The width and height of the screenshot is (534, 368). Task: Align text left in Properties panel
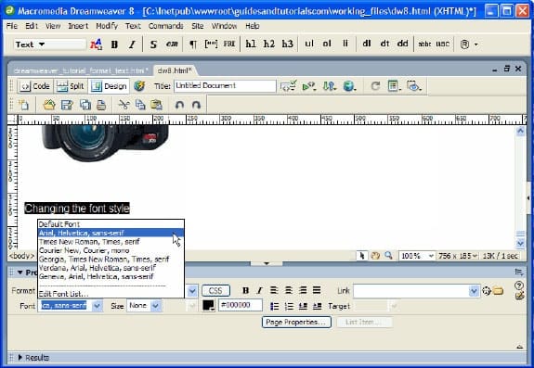pos(274,290)
